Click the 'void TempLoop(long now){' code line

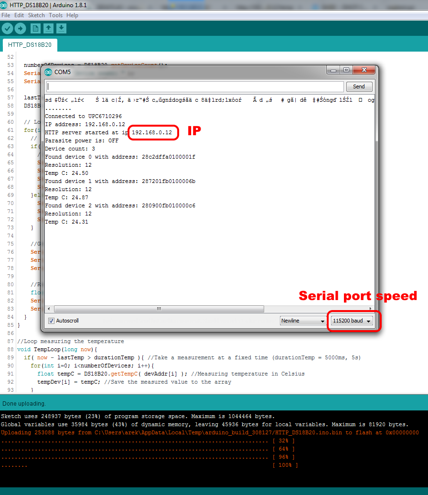pyautogui.click(x=57, y=349)
